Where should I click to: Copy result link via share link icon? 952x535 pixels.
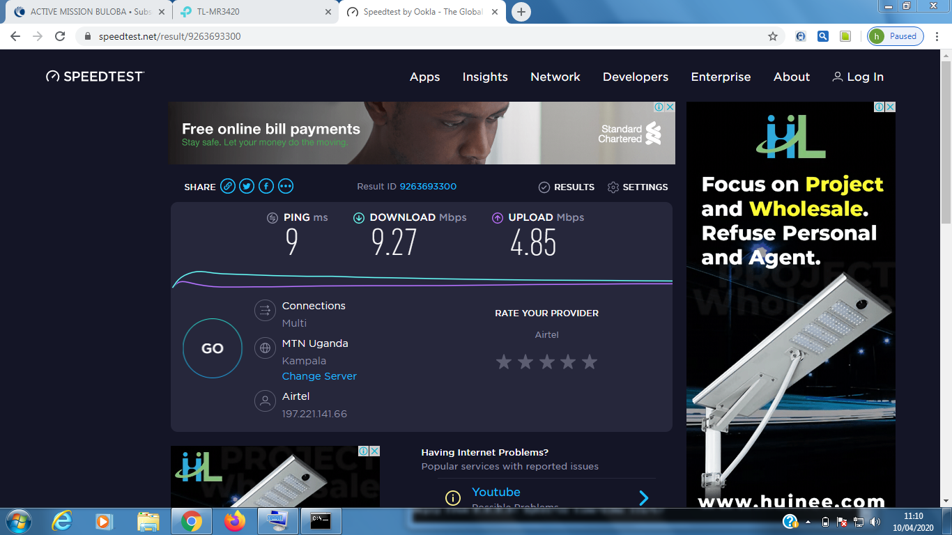[x=228, y=186]
